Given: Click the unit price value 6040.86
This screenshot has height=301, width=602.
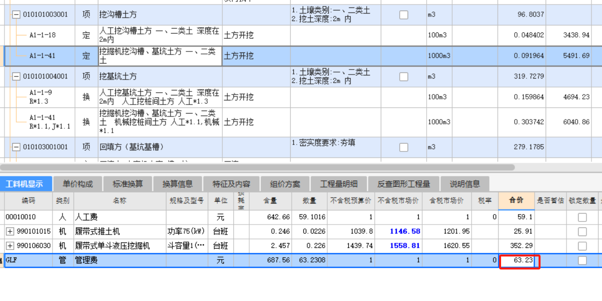Looking at the screenshot, I should click(576, 122).
